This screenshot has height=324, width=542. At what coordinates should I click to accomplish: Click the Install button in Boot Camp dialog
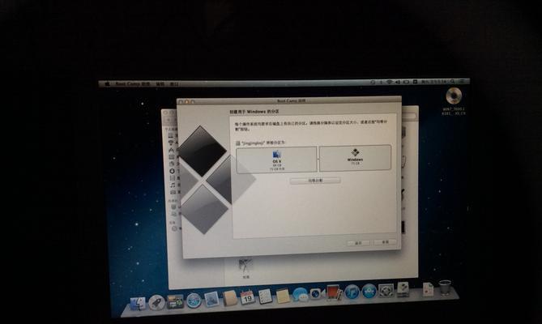tap(386, 242)
